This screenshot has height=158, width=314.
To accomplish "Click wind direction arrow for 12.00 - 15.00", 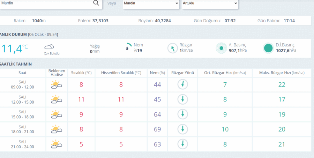I will point(182,99).
